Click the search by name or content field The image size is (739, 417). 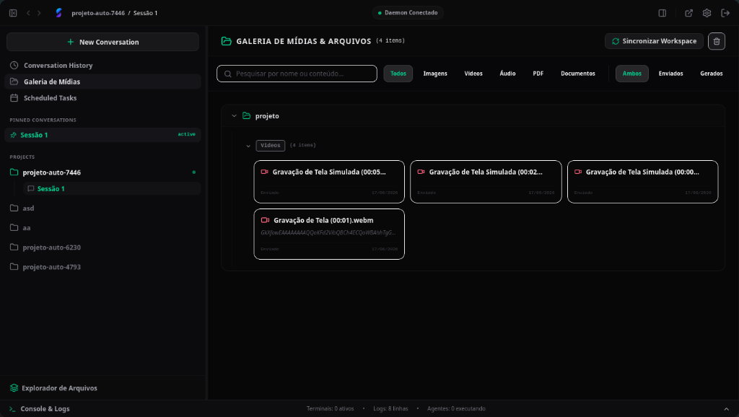click(x=297, y=74)
